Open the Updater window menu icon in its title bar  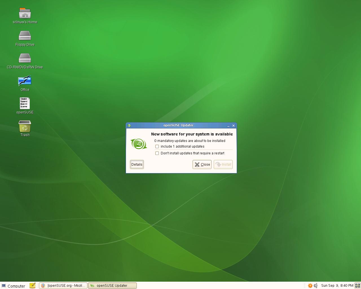(x=129, y=126)
